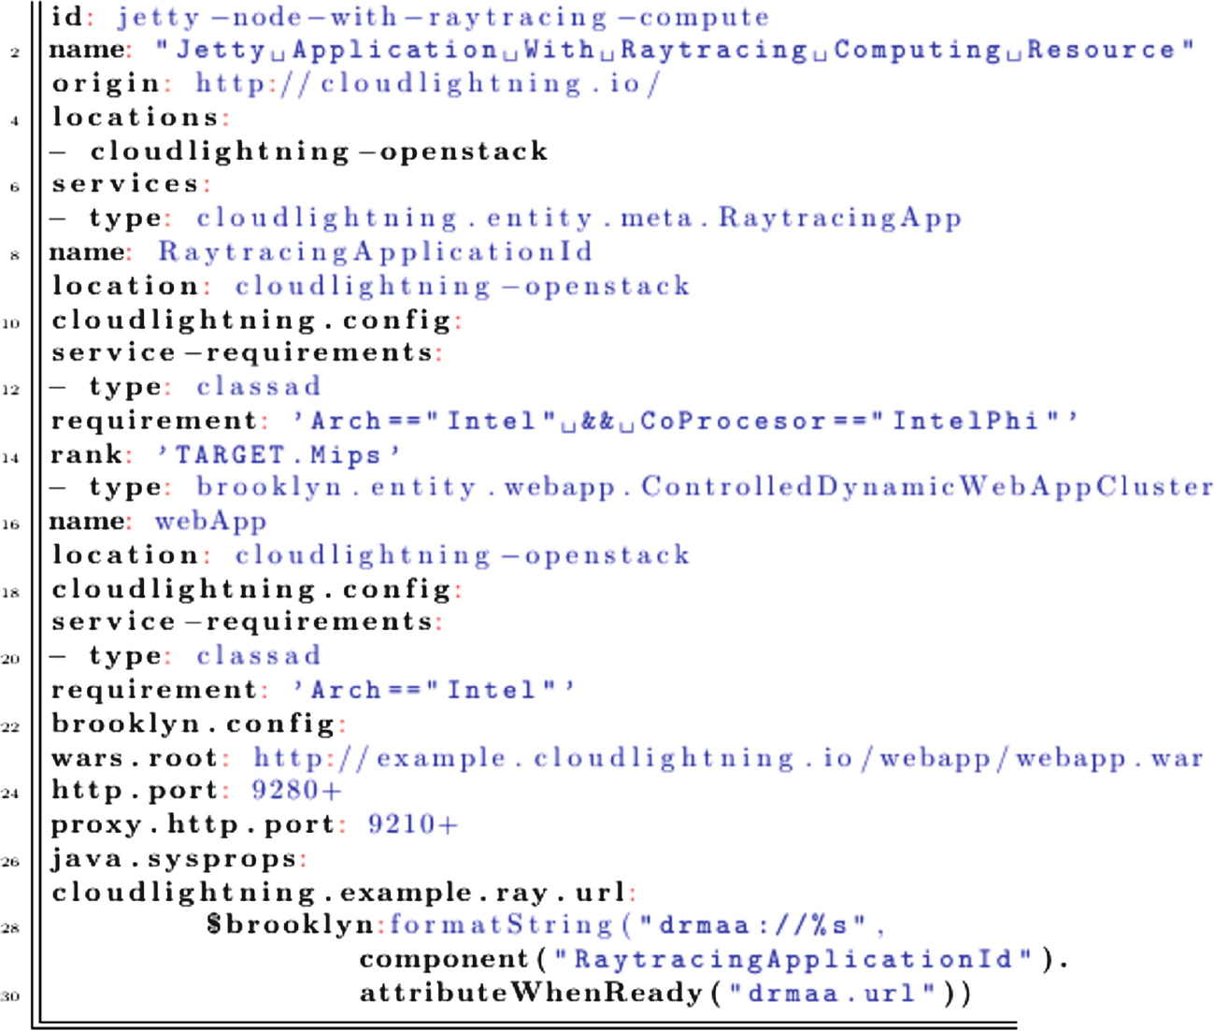Click the 'attributeWhenReady("drmaa.url"))' line

[665, 993]
